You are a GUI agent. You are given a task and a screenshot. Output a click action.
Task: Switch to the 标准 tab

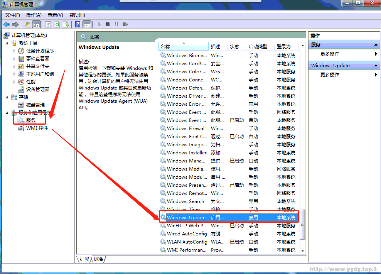[x=98, y=259]
